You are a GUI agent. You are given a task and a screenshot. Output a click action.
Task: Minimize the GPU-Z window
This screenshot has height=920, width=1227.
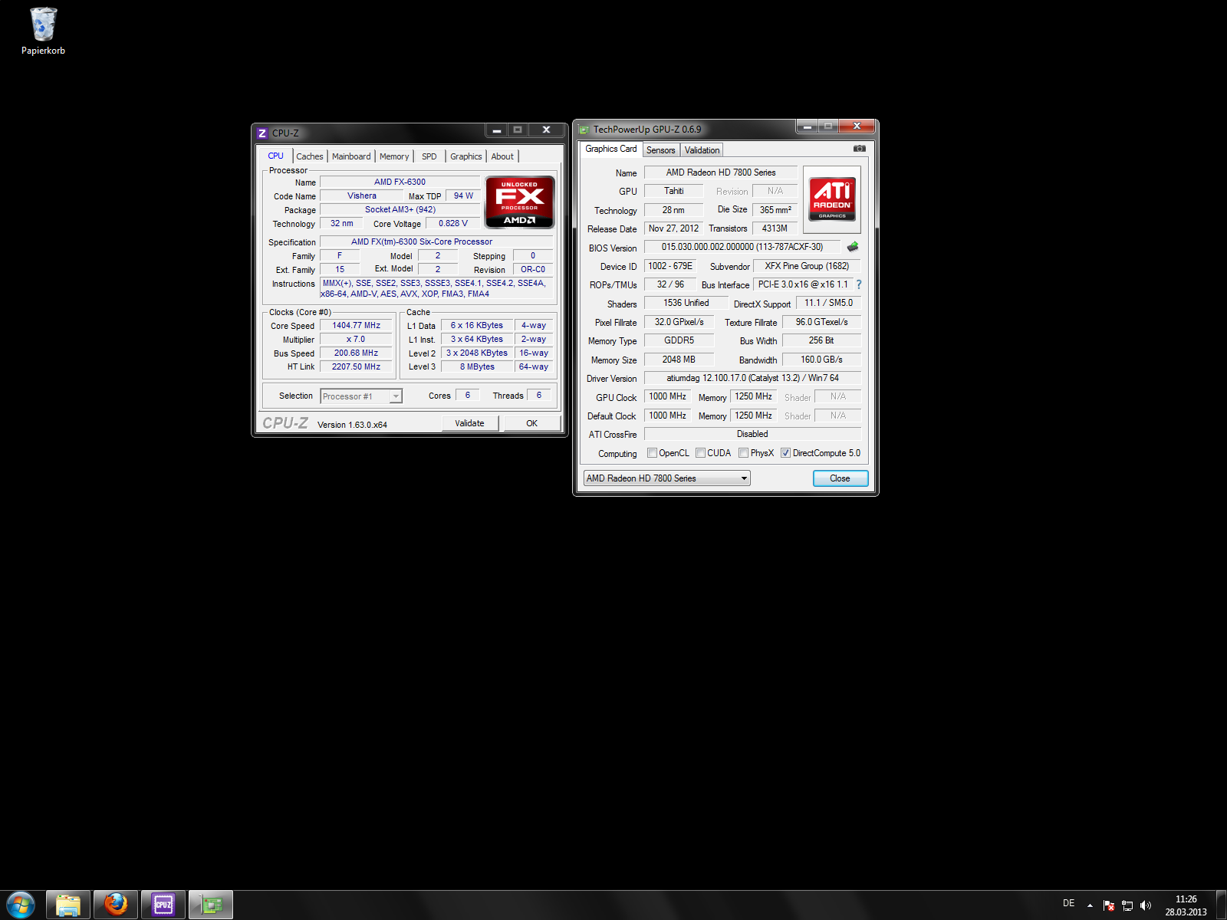click(x=808, y=127)
